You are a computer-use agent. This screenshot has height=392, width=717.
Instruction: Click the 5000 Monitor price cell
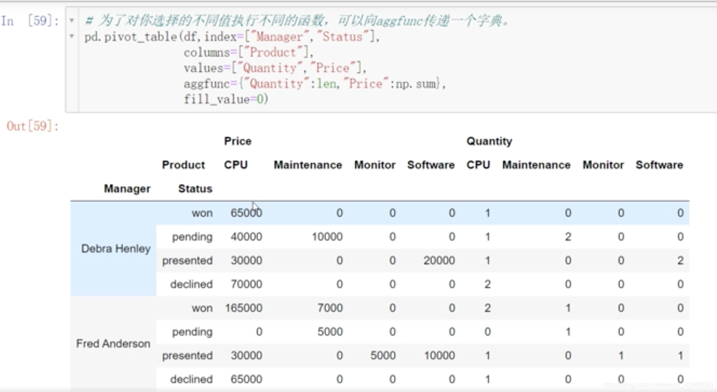383,356
